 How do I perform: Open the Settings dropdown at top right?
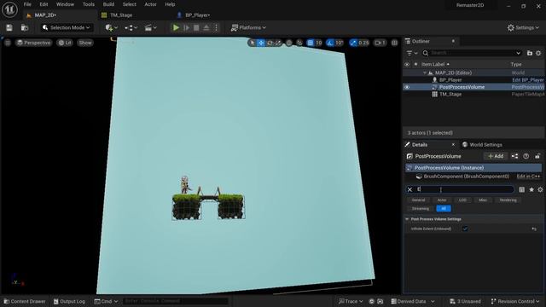coord(523,27)
